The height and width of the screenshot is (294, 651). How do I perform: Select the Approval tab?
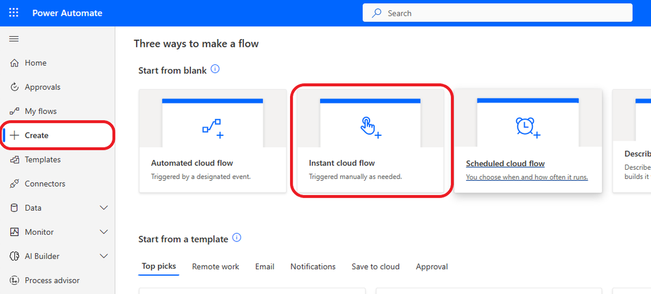point(432,267)
